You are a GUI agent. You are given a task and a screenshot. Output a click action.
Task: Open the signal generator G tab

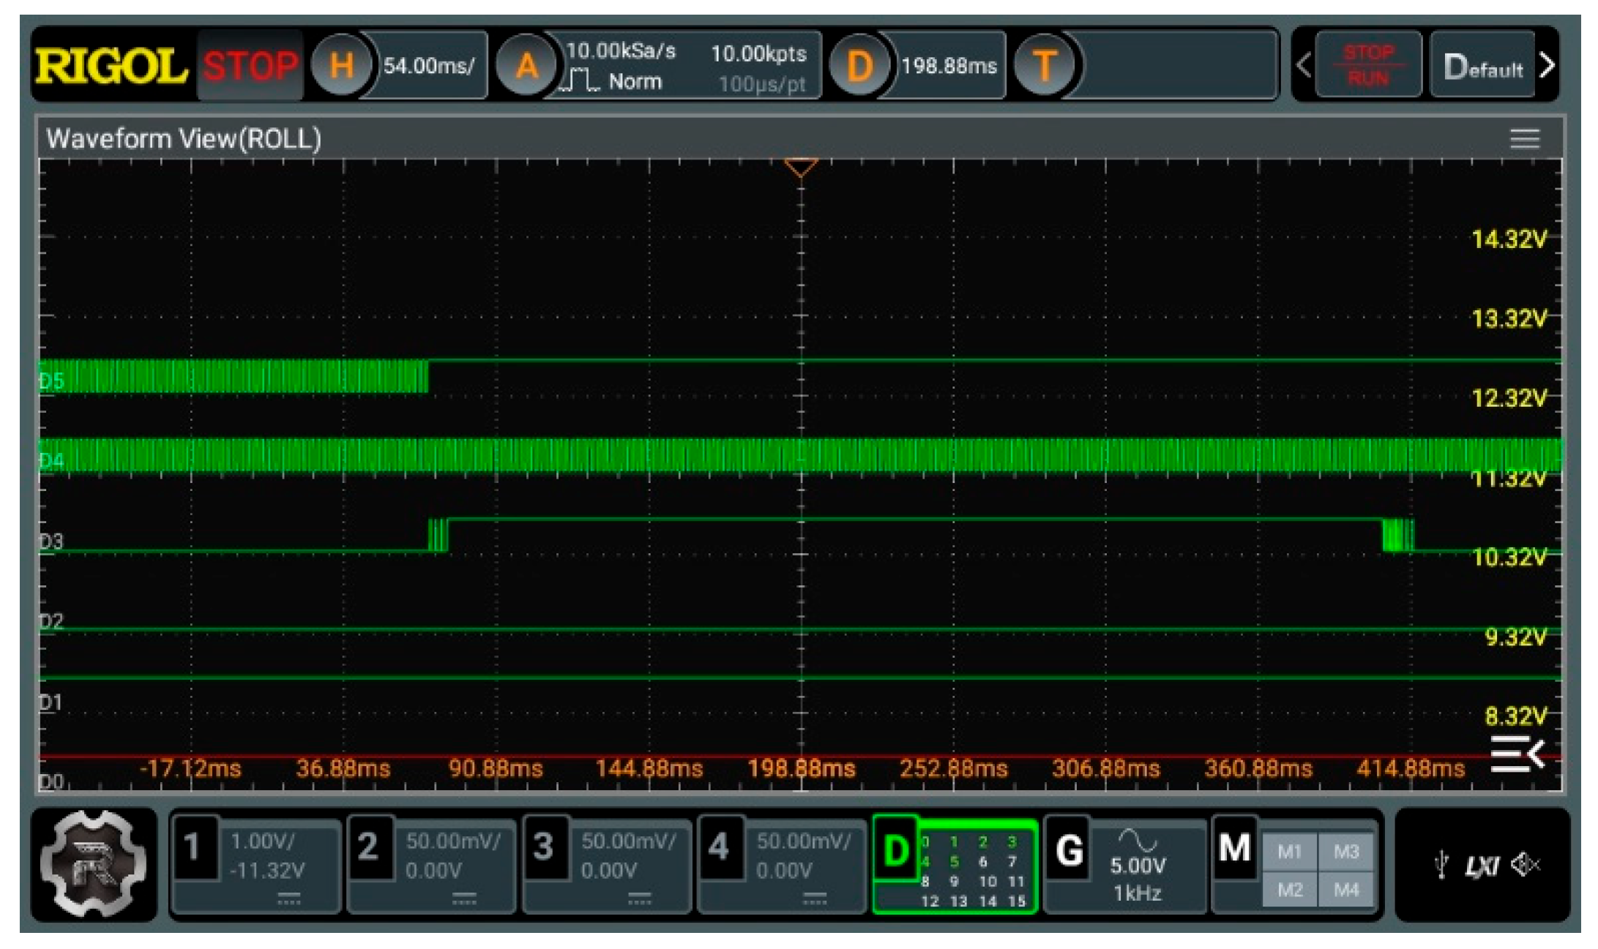(1069, 851)
